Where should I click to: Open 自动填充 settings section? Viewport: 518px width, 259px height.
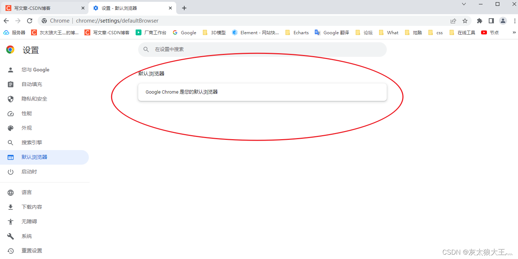pyautogui.click(x=44, y=84)
